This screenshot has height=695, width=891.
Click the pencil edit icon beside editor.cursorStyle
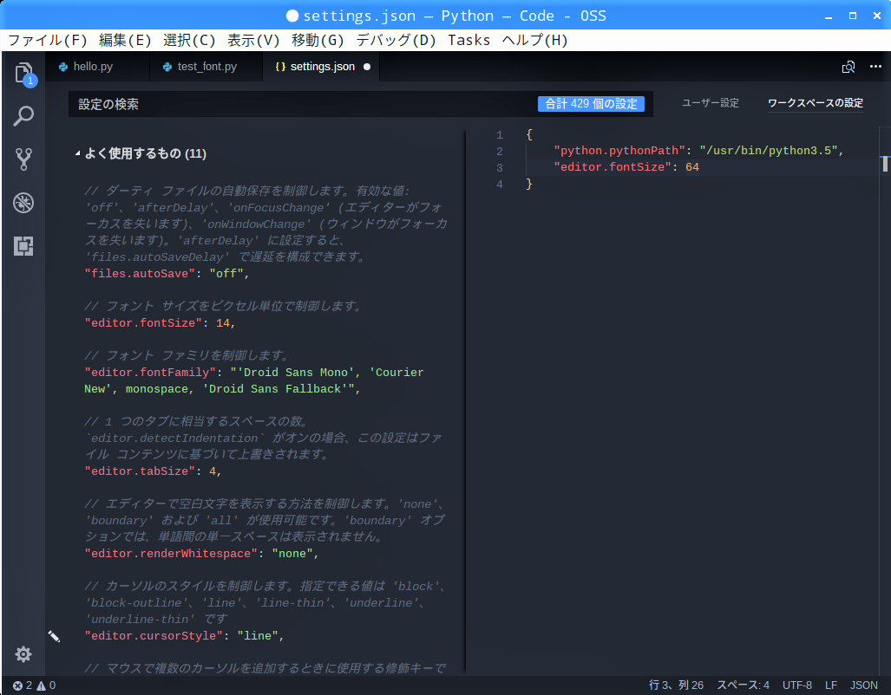[54, 636]
